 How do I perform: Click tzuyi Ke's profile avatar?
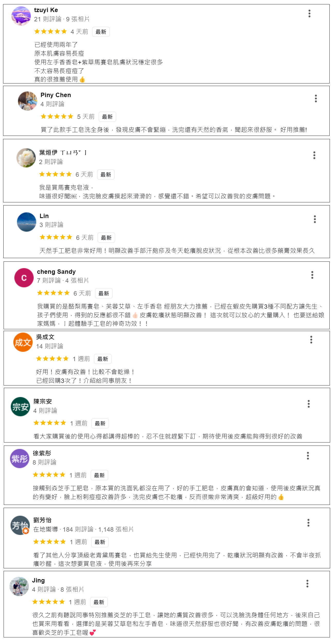click(21, 16)
